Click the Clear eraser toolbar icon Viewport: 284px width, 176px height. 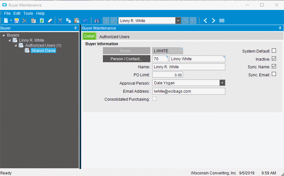point(50,21)
